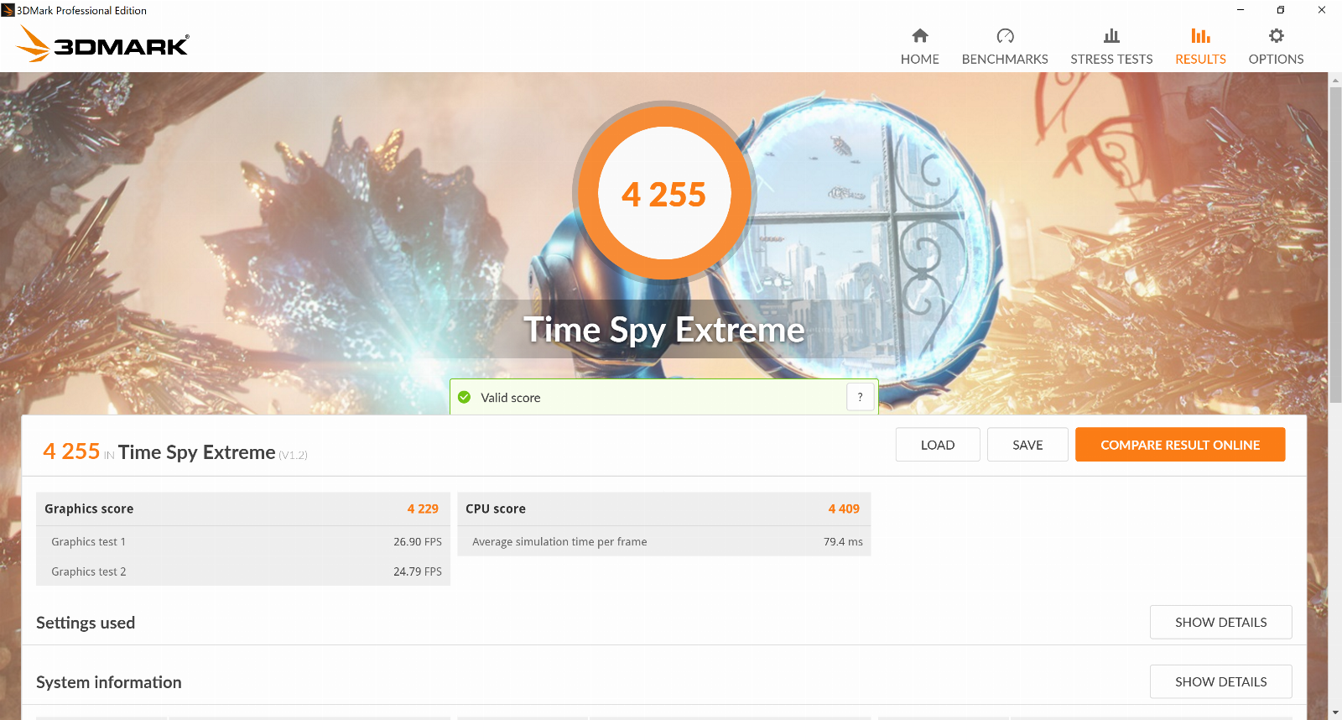
Task: Click the Graphics score header label
Action: 89,509
